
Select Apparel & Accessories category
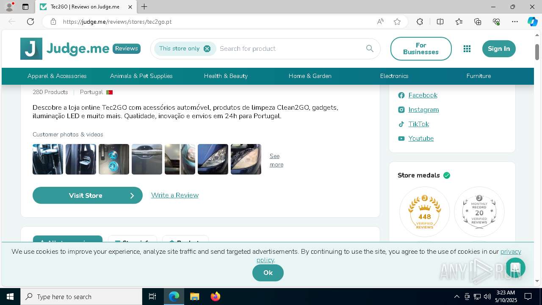pyautogui.click(x=57, y=76)
